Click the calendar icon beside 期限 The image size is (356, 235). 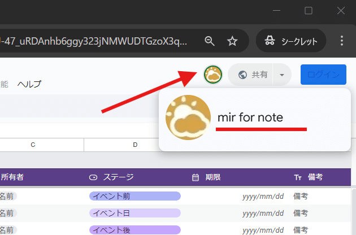click(x=196, y=177)
